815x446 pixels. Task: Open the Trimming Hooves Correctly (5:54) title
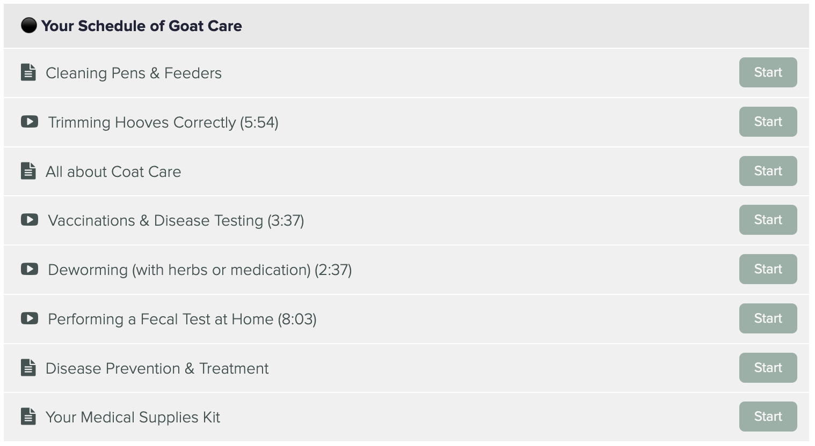pos(163,122)
